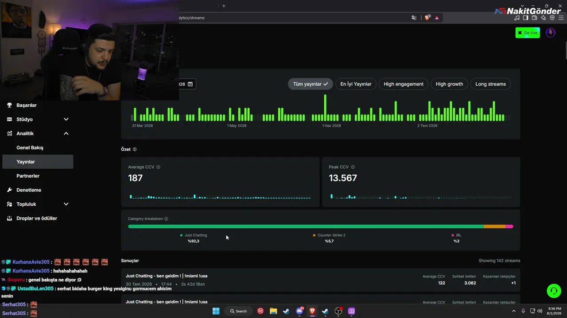Open Başarılar trophy icon in sidebar
Image resolution: width=567 pixels, height=318 pixels.
(x=9, y=105)
